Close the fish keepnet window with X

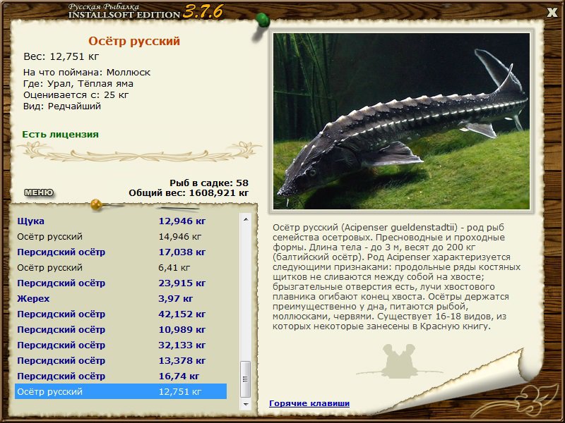click(x=552, y=13)
